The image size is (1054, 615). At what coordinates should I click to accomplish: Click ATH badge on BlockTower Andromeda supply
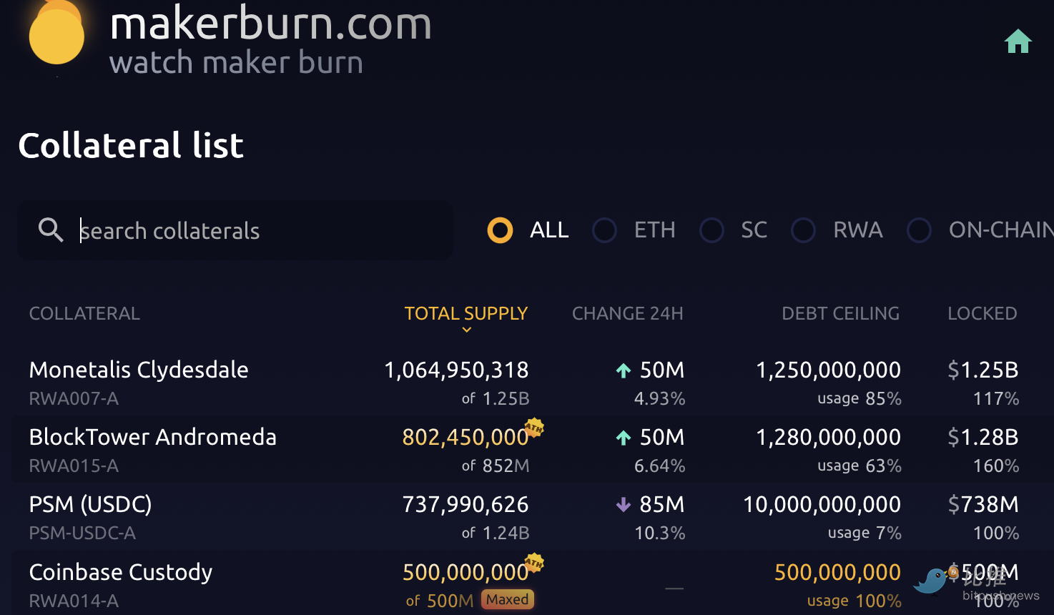[534, 428]
